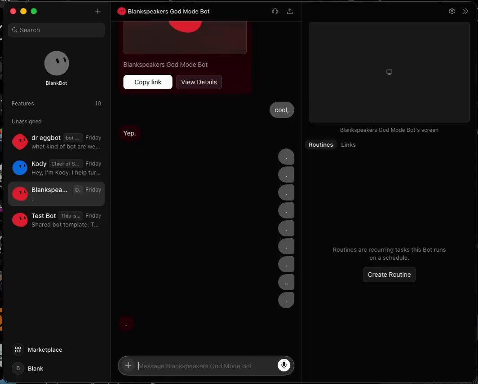This screenshot has height=384, width=478.
Task: Click the bot card image thumbnail
Action: point(185,37)
